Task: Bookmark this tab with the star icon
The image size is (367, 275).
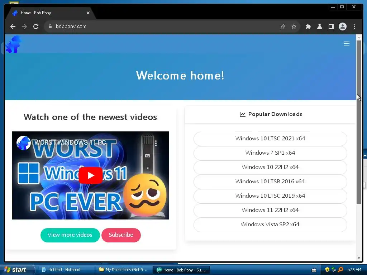Action: click(x=294, y=26)
